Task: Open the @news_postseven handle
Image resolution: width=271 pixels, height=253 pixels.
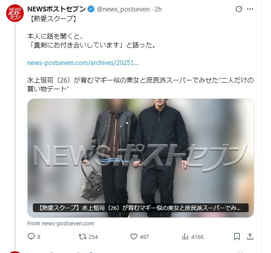Action: point(123,9)
